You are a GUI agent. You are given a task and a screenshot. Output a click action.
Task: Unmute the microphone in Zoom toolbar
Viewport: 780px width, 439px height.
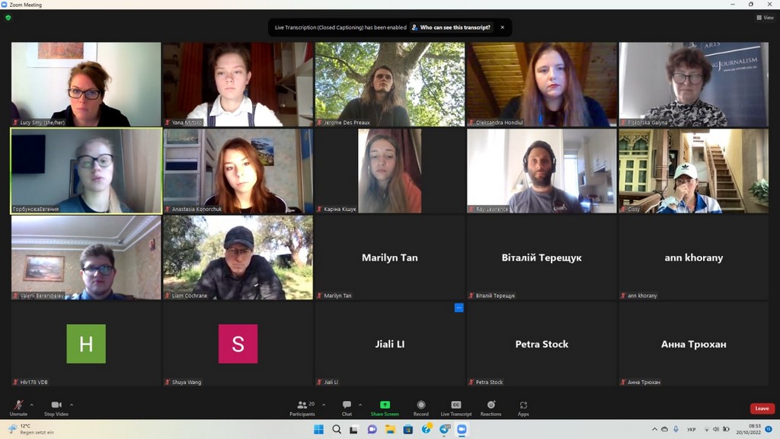[x=18, y=407]
